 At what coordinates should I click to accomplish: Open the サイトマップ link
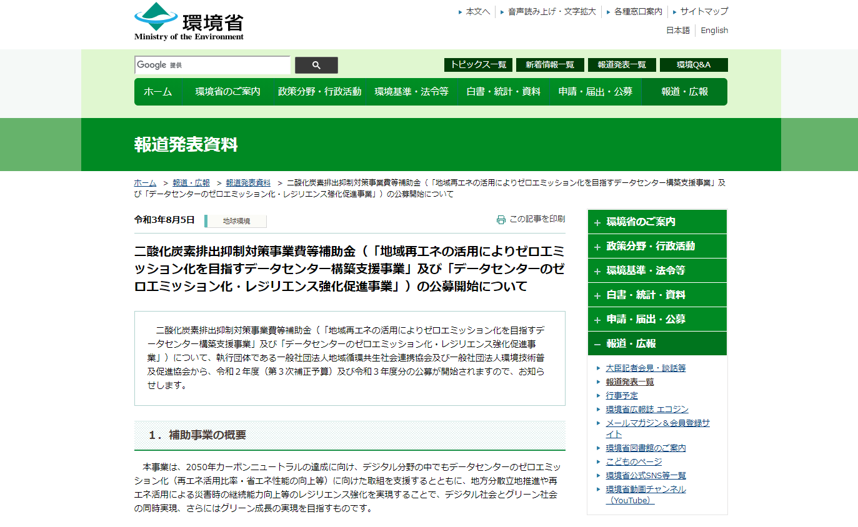(704, 11)
